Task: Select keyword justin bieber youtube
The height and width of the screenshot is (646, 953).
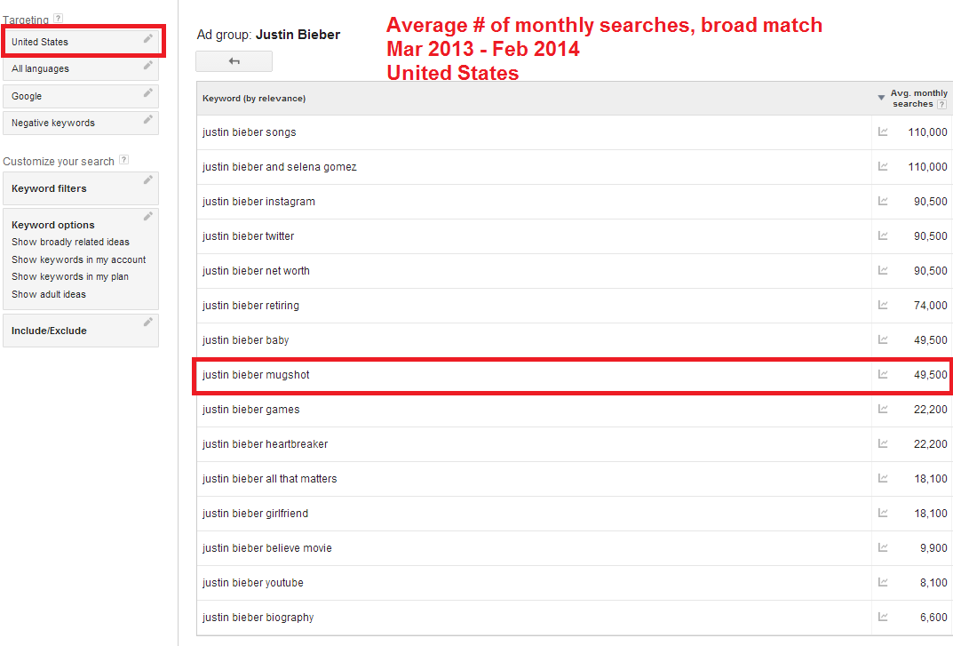Action: tap(253, 583)
